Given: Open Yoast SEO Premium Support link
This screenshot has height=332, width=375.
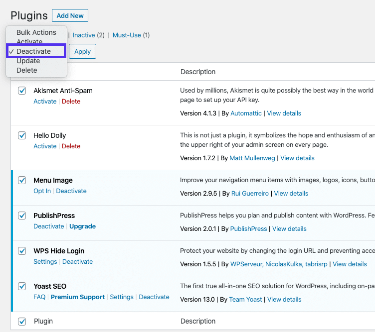Looking at the screenshot, I should [77, 297].
